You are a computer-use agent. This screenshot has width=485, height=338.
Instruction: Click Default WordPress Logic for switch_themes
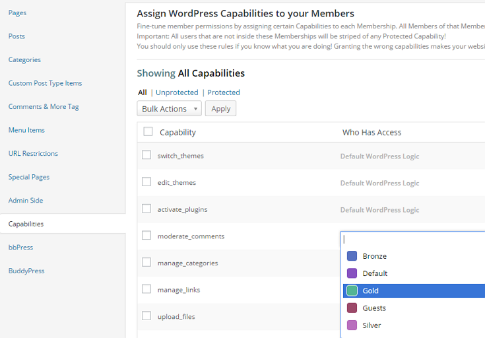coord(380,156)
